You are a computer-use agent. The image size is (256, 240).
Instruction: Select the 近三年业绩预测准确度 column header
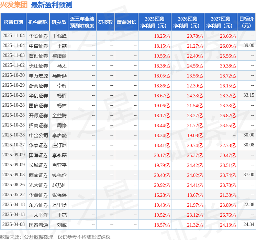[82, 22]
